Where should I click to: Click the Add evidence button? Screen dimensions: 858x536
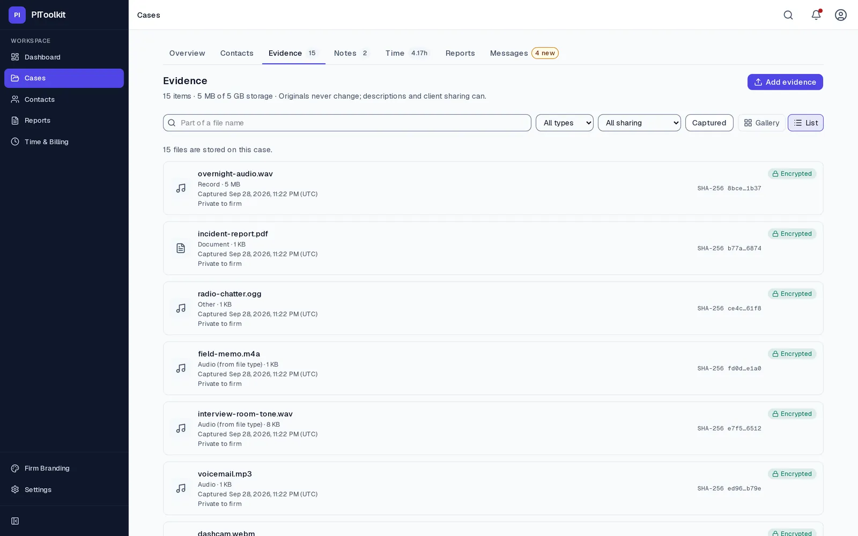(x=785, y=82)
